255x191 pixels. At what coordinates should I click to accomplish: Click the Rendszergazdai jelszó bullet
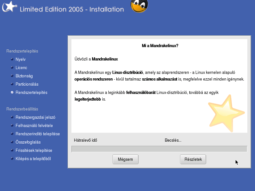[12, 117]
